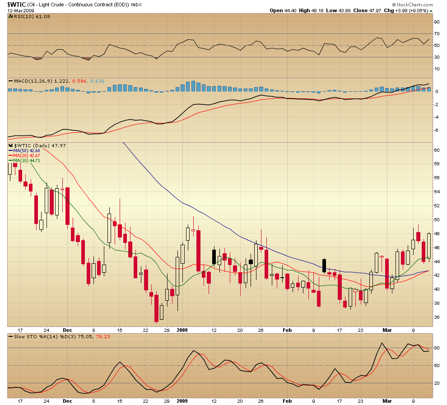
Task: Click the green up-arrow change indicator
Action: coord(431,11)
